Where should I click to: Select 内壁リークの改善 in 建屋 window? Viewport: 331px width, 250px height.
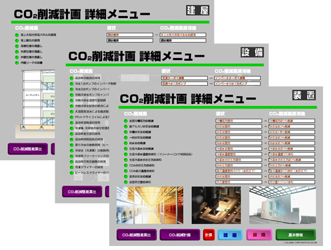31,63
